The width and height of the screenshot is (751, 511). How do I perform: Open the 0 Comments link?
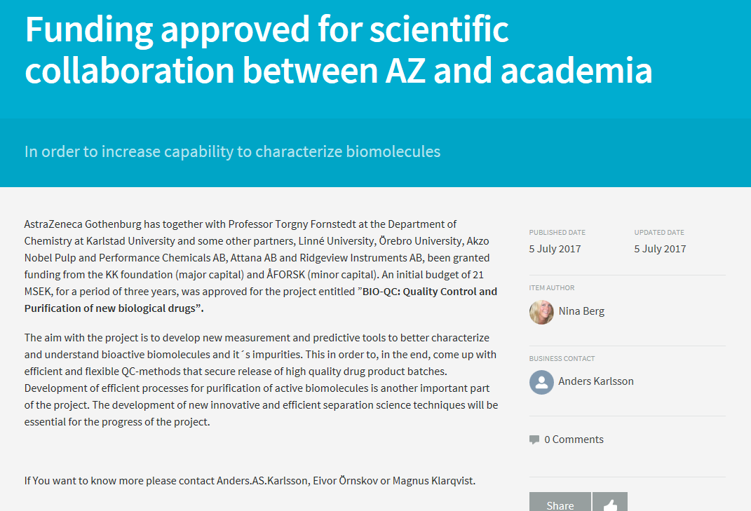[x=574, y=440]
